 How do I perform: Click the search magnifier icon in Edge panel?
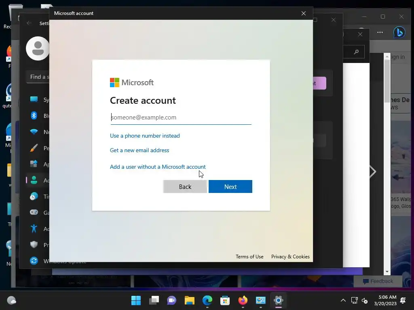pyautogui.click(x=357, y=52)
